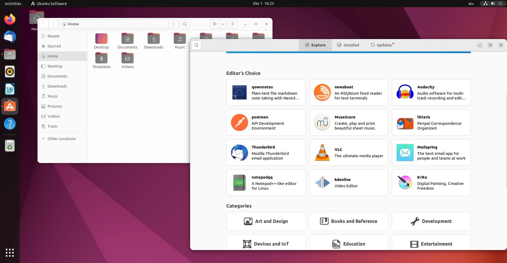The width and height of the screenshot is (507, 263).
Task: Open path options menu beside Home
Action: (173, 24)
